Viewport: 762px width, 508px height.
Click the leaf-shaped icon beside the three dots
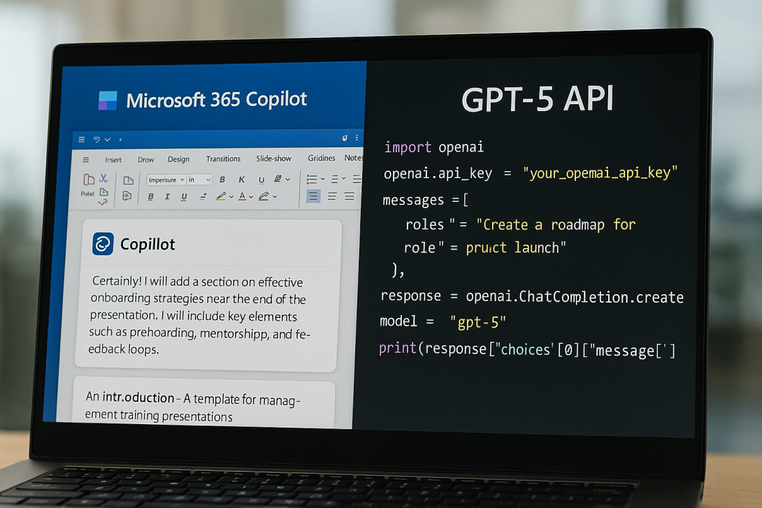click(345, 138)
